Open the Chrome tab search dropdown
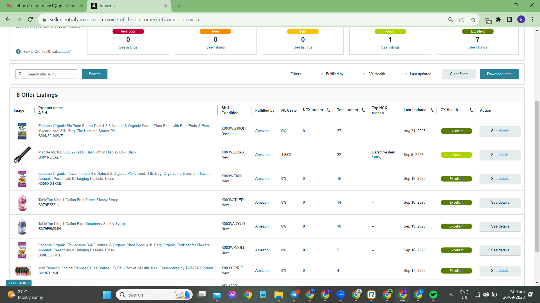The image size is (540, 303). click(x=484, y=5)
